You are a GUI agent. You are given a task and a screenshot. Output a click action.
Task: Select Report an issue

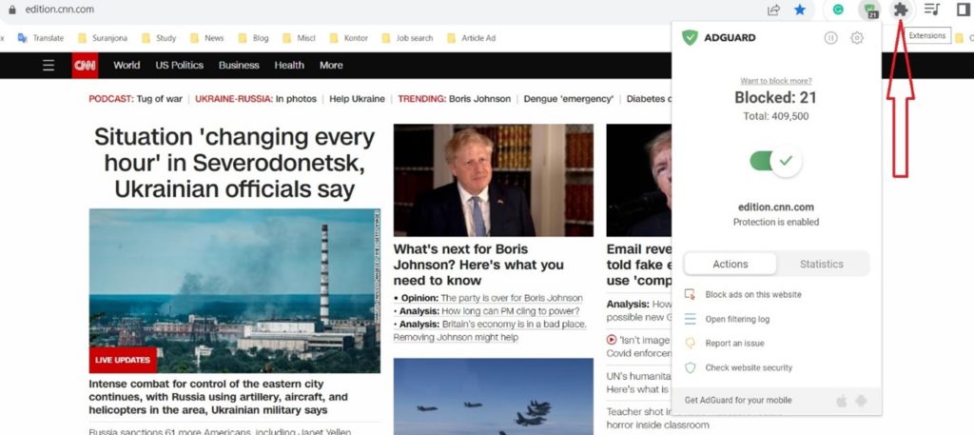click(x=734, y=343)
